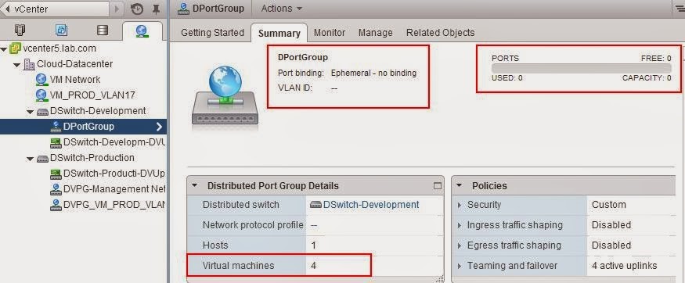Click the DVPG_VM_PROD_VLAN port group icon
The image size is (685, 283).
(56, 205)
